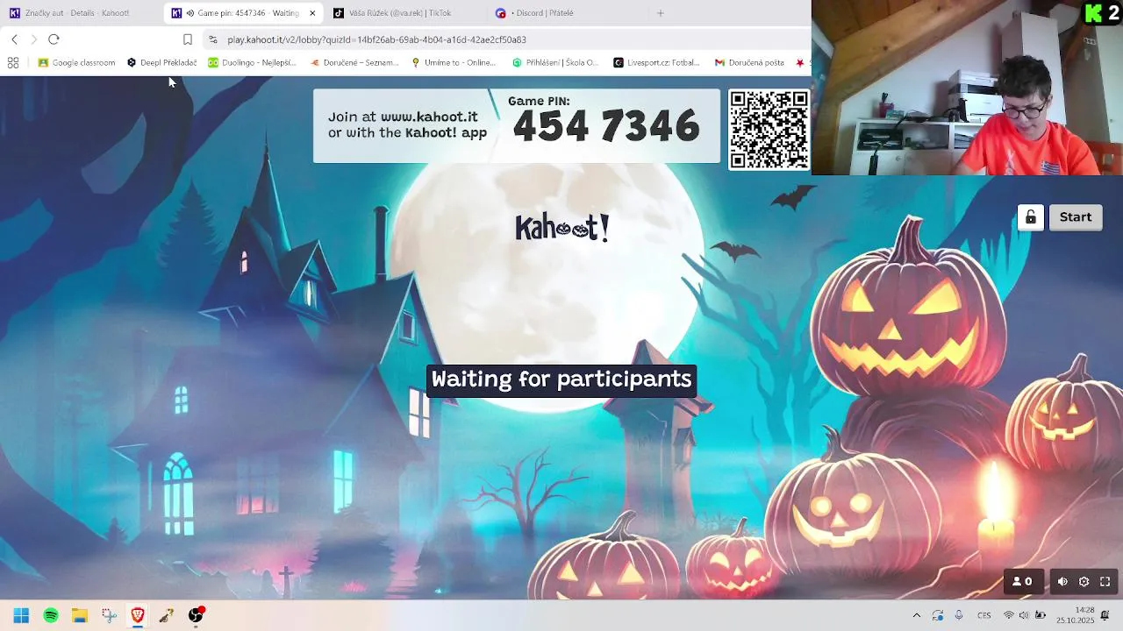View site information icon in address bar
Image resolution: width=1123 pixels, height=631 pixels.
[213, 39]
